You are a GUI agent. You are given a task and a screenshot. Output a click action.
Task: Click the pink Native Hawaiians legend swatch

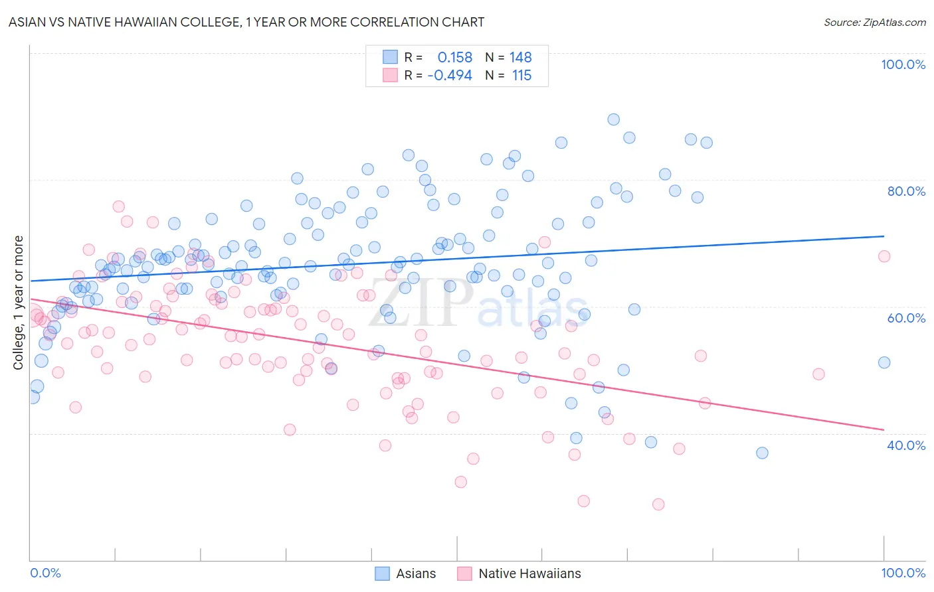pos(464,573)
